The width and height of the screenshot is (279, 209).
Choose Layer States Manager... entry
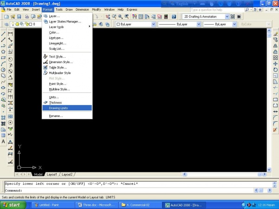coord(67,21)
